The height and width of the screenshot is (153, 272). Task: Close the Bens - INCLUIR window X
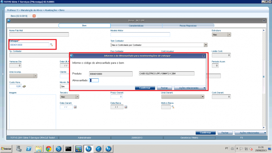(264, 21)
